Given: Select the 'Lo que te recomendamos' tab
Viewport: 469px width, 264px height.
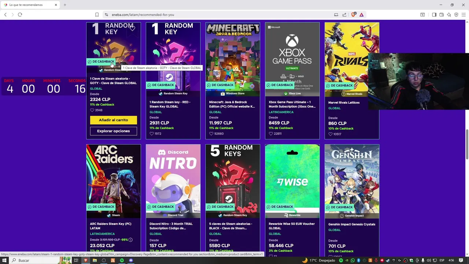Looking at the screenshot, I should 31,5.
